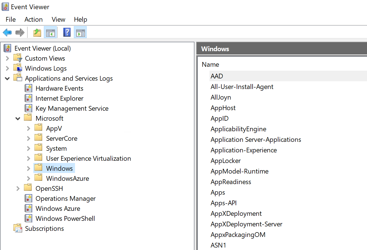Toggle Show/Hide Console Tree toolbar icon

pos(50,33)
